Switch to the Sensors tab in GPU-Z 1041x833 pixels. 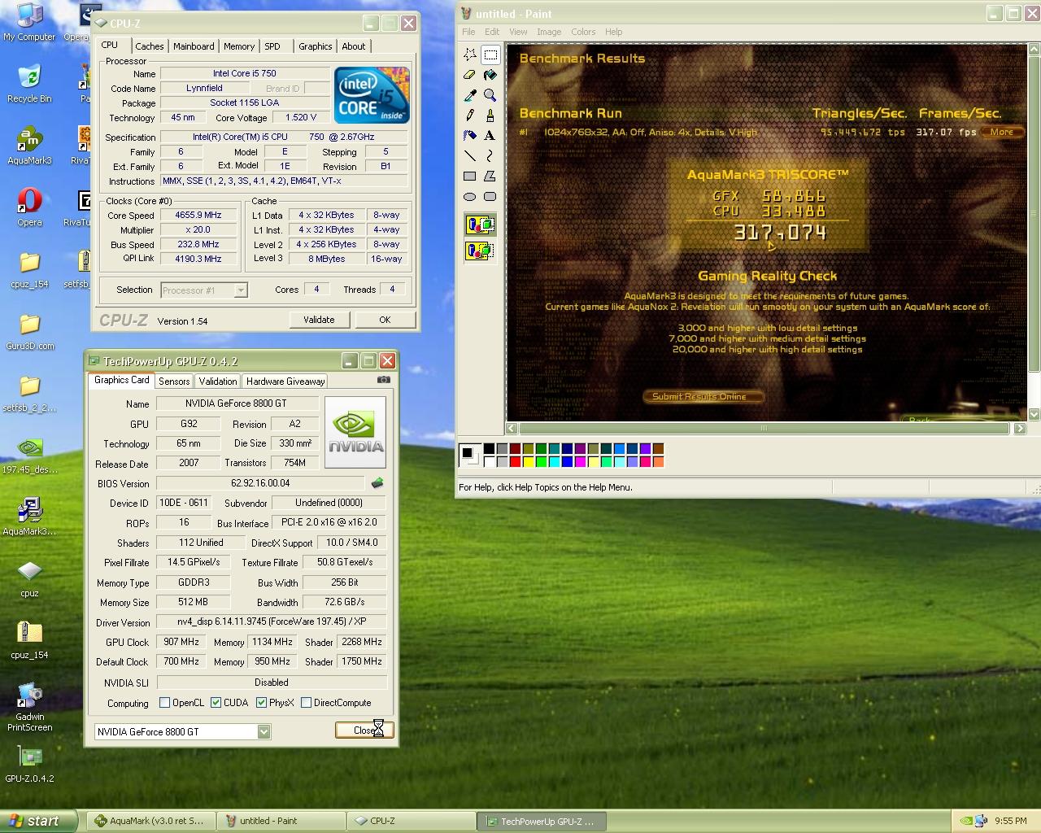(x=174, y=381)
